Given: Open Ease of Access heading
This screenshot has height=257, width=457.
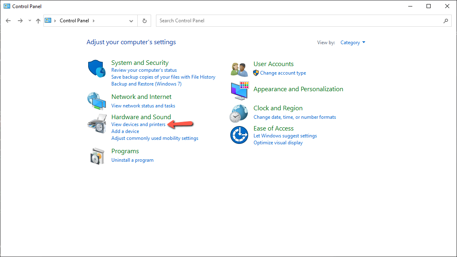Looking at the screenshot, I should pyautogui.click(x=273, y=128).
